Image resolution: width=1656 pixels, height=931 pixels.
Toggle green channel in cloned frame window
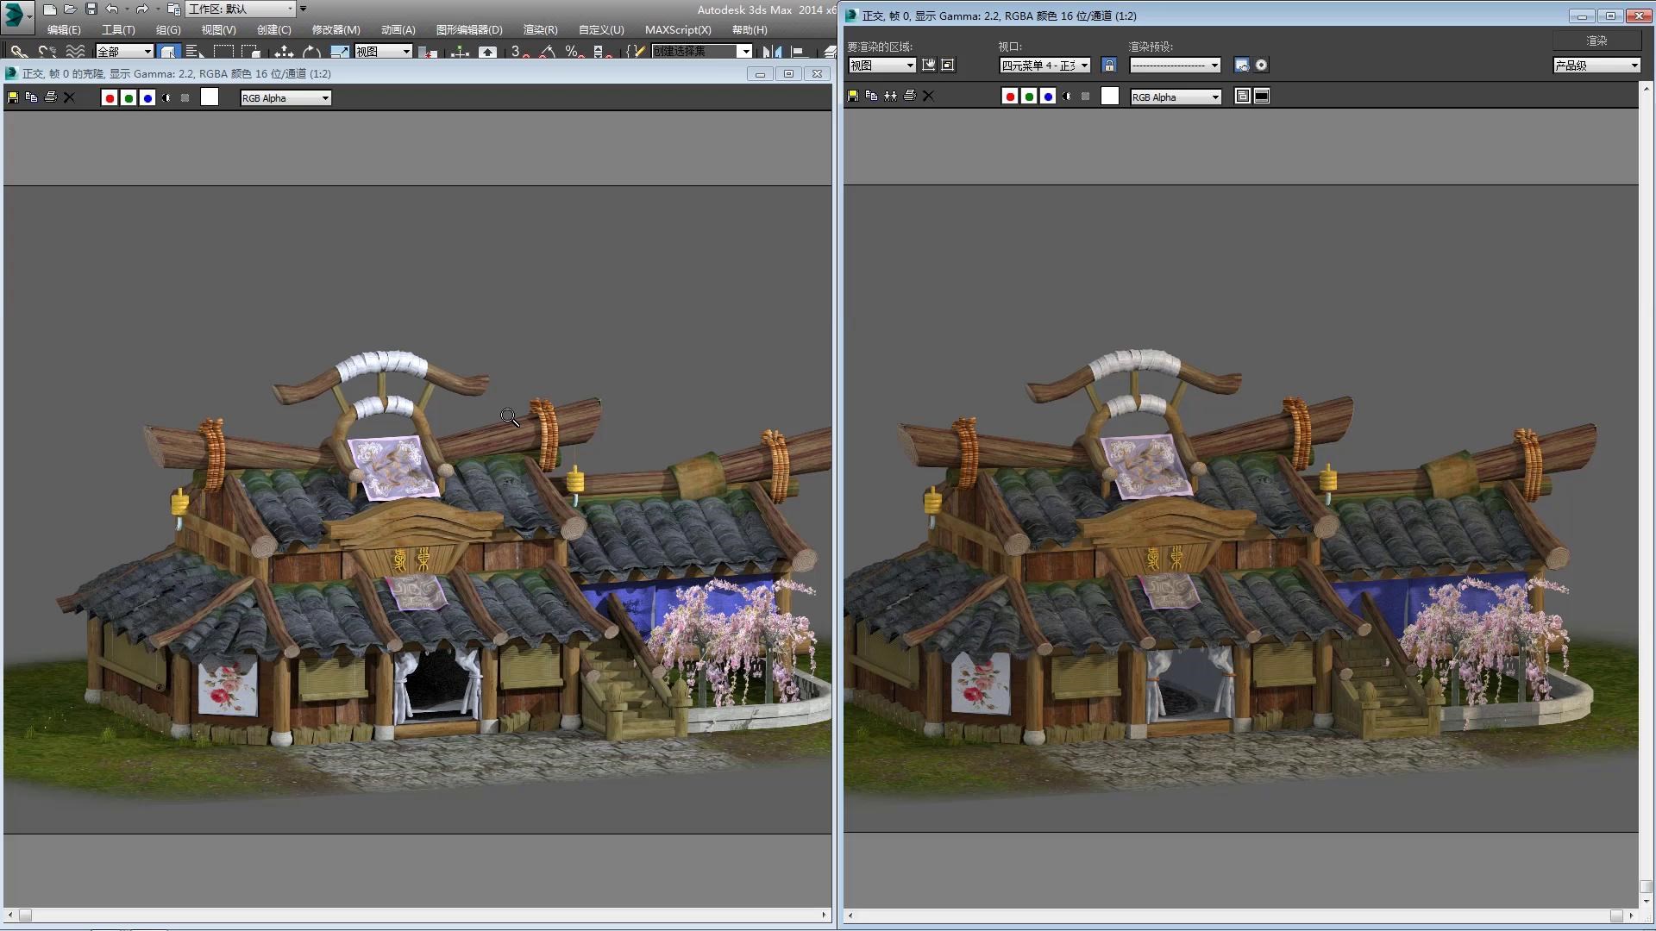[x=129, y=98]
